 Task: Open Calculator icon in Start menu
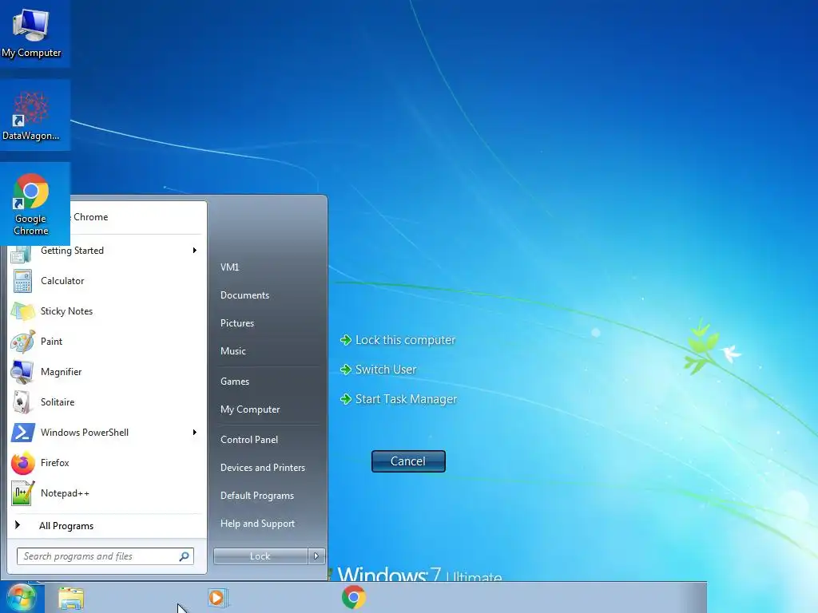[x=22, y=281]
